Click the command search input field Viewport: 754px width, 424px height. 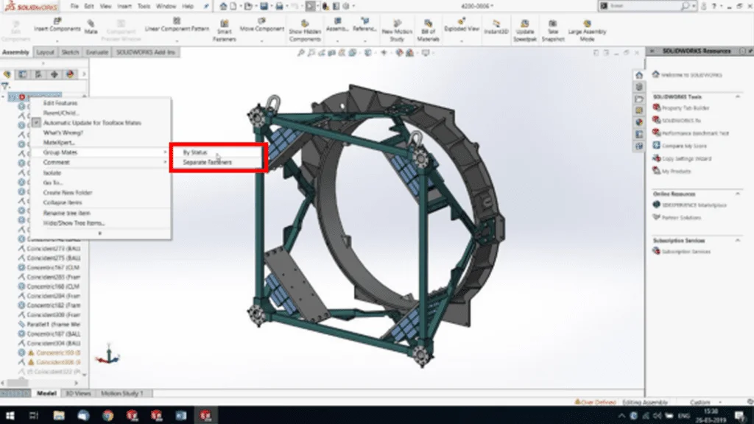click(645, 6)
